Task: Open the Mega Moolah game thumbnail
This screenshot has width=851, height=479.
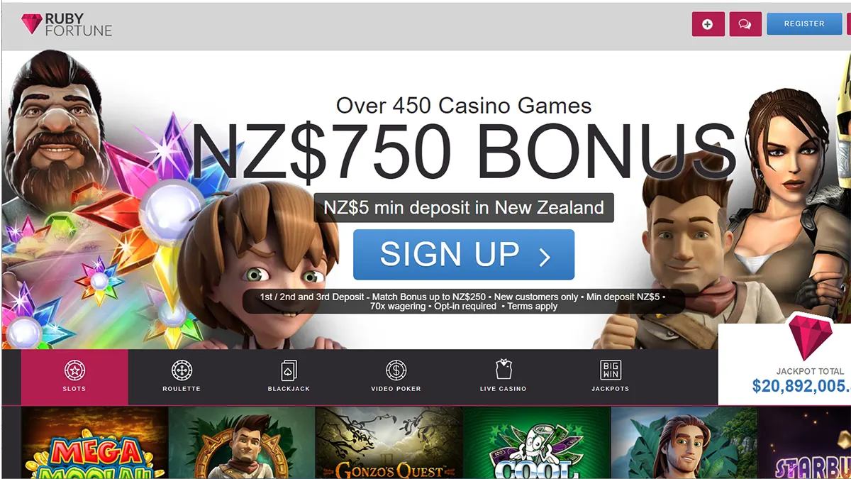Action: [x=95, y=443]
